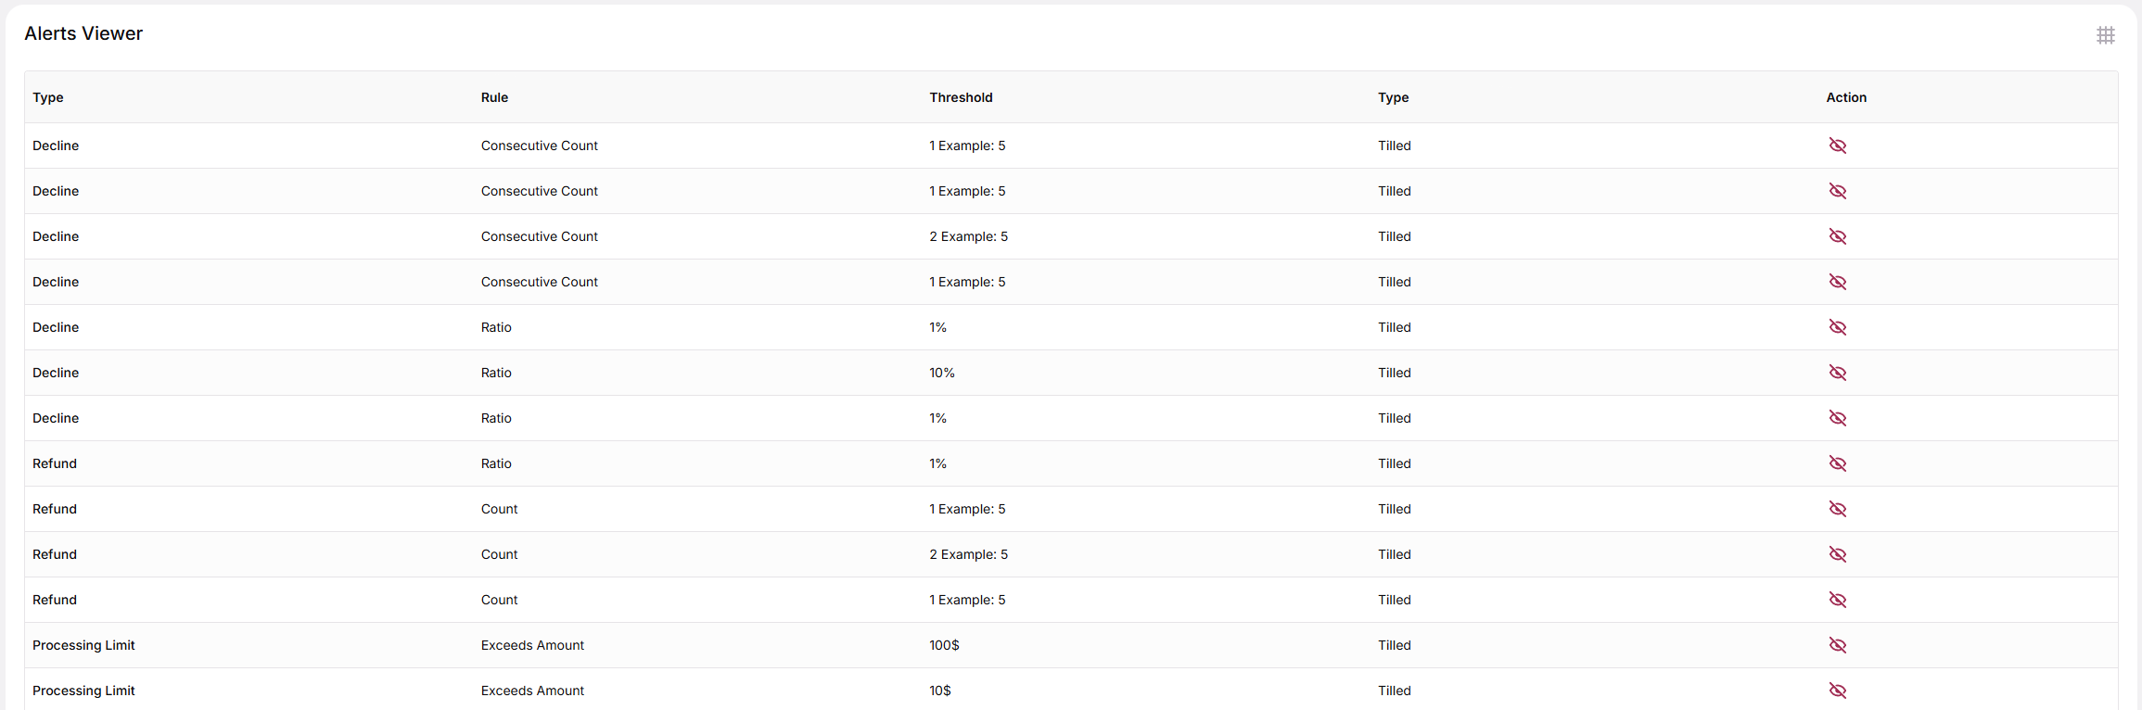Viewport: 2142px width, 710px height.
Task: Toggle the eye-off icon in the first Decline row
Action: (1837, 146)
